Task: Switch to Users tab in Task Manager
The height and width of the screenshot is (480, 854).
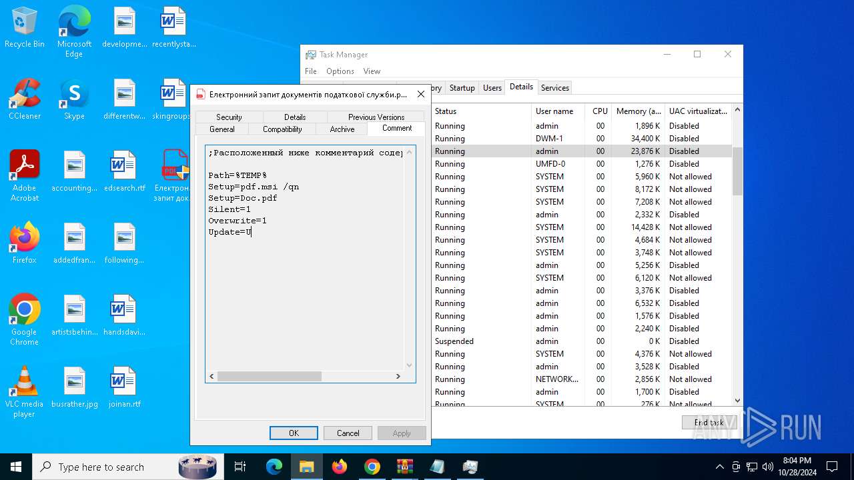Action: pos(492,87)
